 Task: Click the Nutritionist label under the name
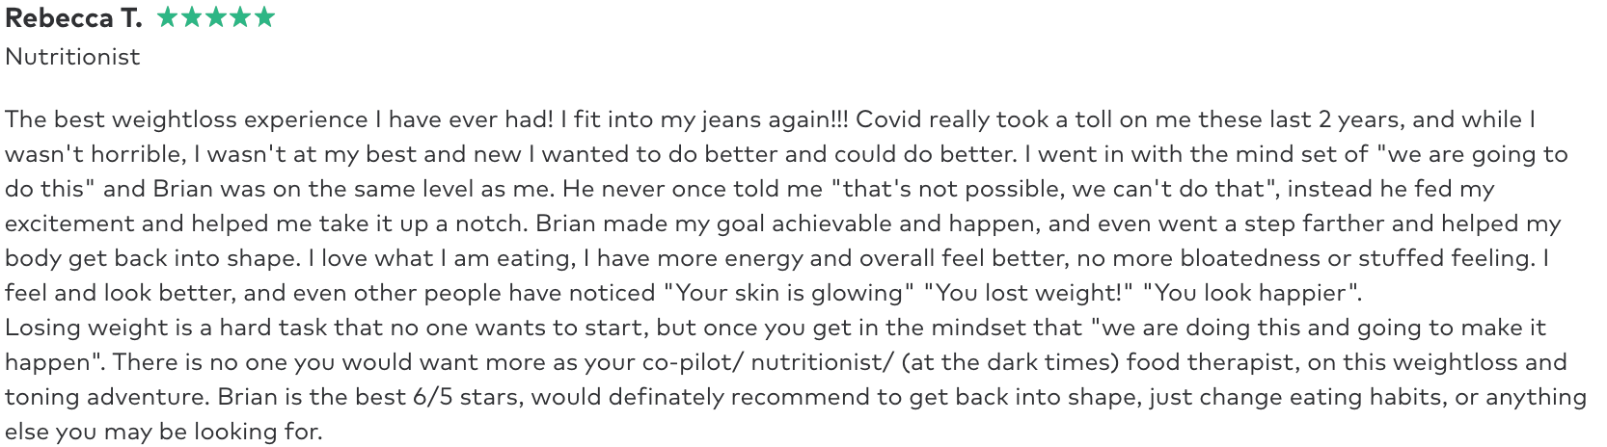pos(72,57)
